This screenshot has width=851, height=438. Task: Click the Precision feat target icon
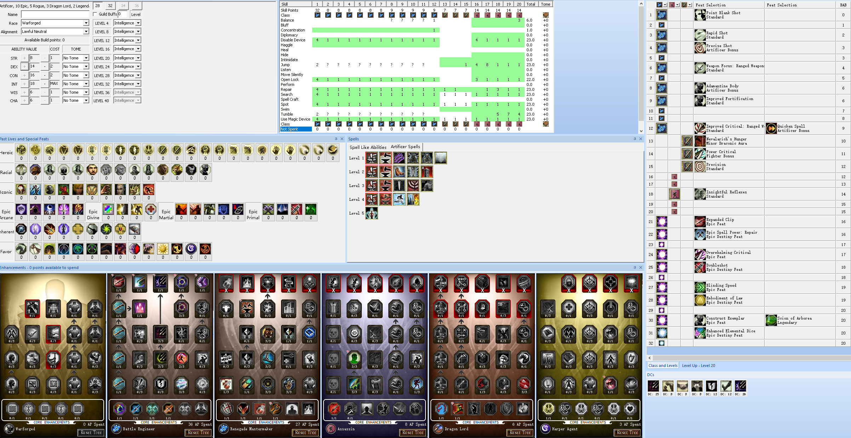click(x=700, y=167)
